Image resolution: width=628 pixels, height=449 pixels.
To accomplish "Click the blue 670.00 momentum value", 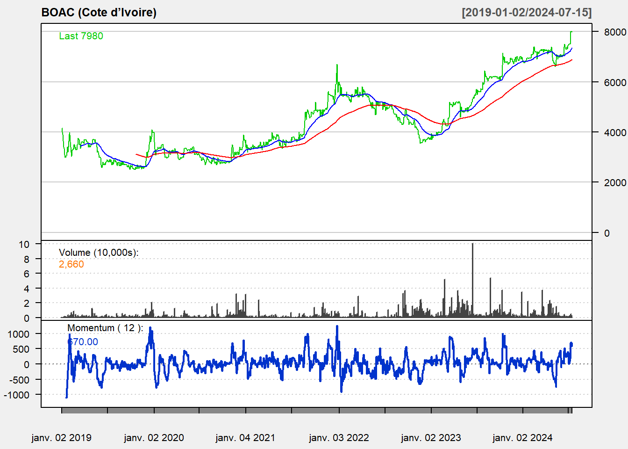I will 83,342.
